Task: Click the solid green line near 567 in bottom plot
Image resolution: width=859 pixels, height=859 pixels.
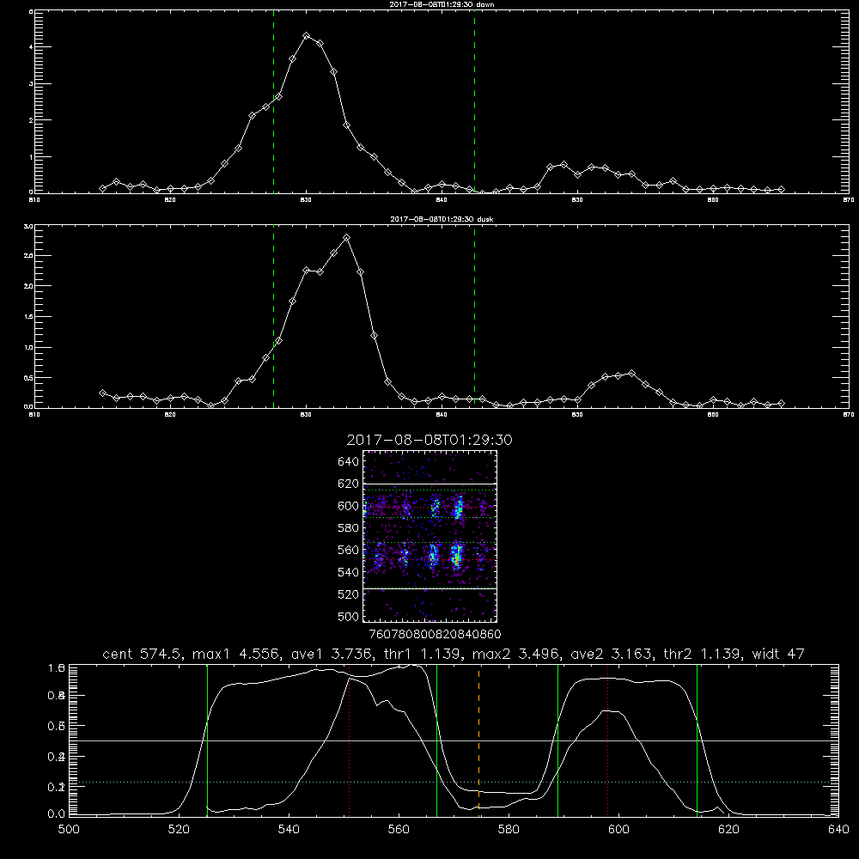Action: pos(436,740)
